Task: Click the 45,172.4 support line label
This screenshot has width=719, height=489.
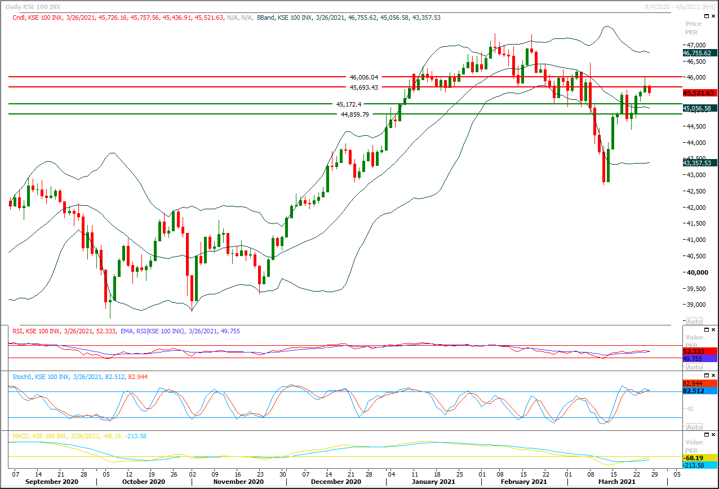Action: (349, 104)
